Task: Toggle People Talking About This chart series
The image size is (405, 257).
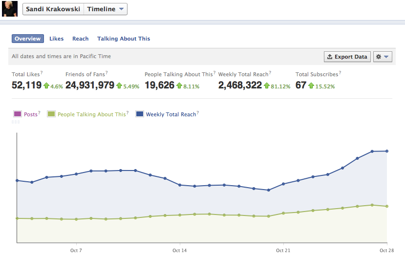Action: 51,114
